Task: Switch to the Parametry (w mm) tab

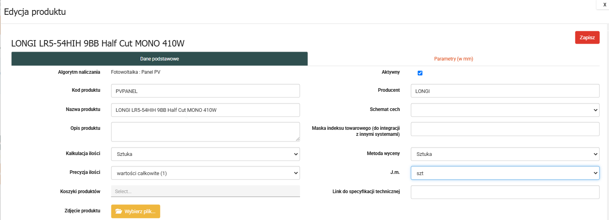Action: [454, 59]
